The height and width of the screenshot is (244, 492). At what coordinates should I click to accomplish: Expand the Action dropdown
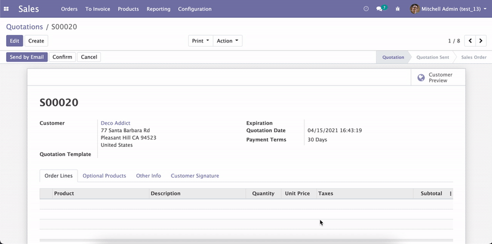228,41
